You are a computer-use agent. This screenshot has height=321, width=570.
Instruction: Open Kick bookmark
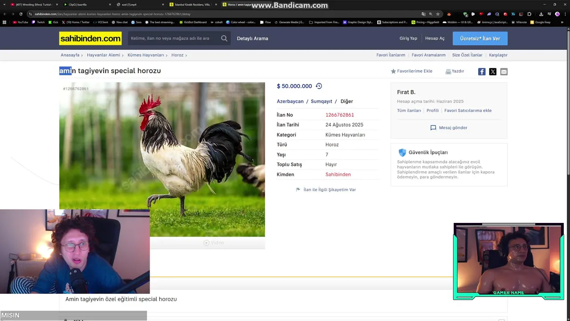click(53, 22)
